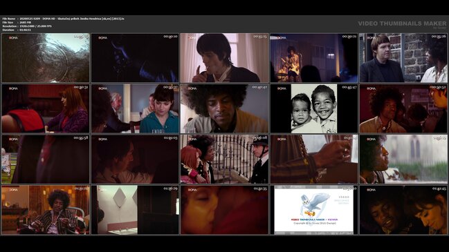Click the file name header text
The height and width of the screenshot is (252, 449).
(63, 19)
